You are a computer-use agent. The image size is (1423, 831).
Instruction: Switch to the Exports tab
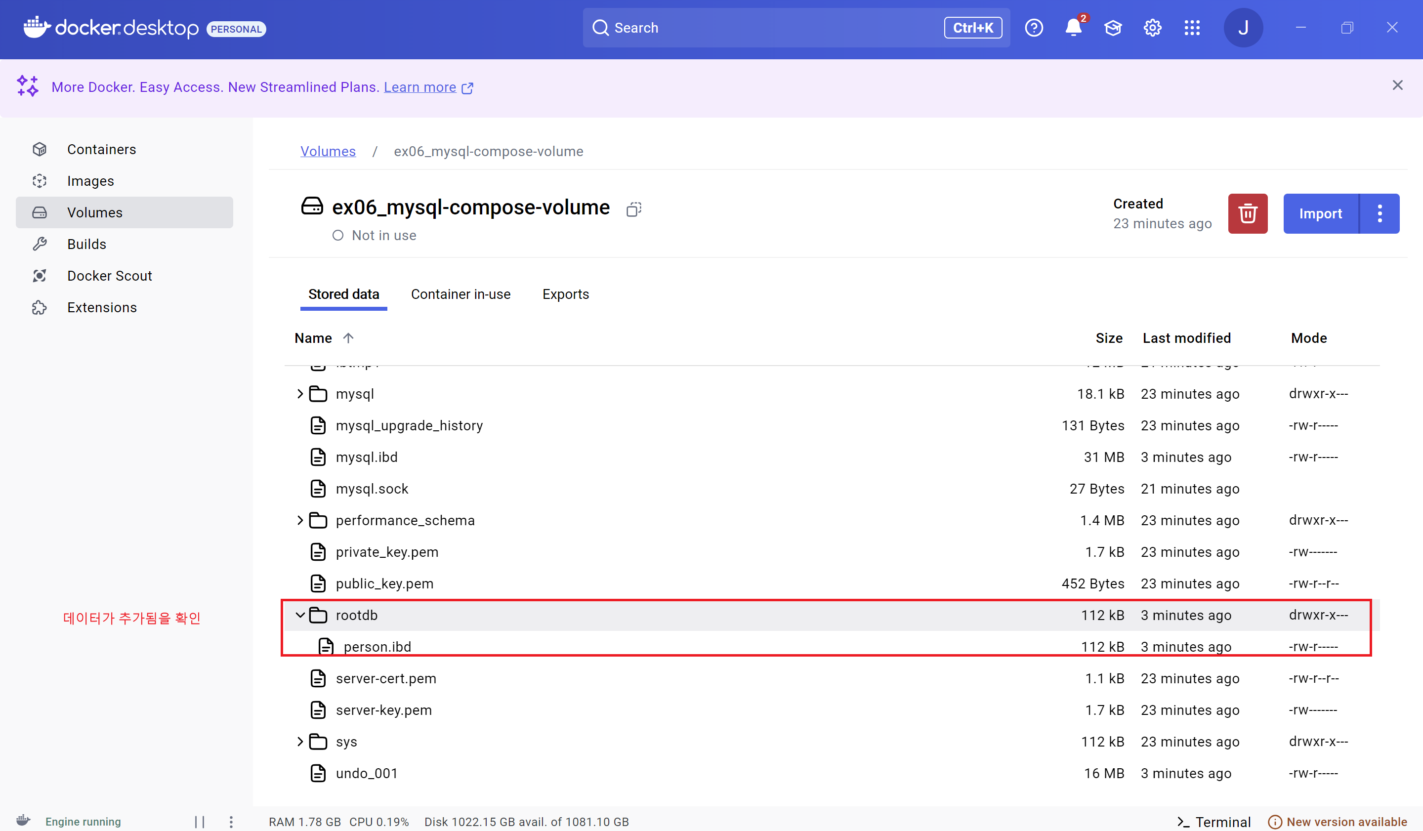pyautogui.click(x=565, y=294)
